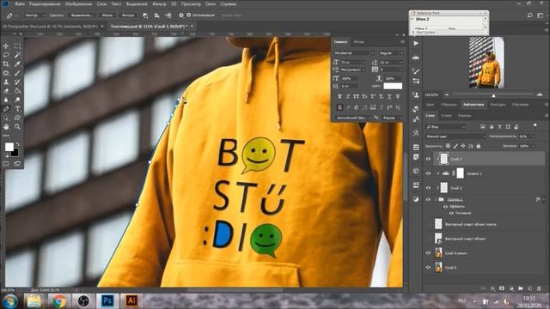Screen dimensions: 550x309
Task: Hide the Уровни 1 adjustment layer
Action: pos(428,173)
